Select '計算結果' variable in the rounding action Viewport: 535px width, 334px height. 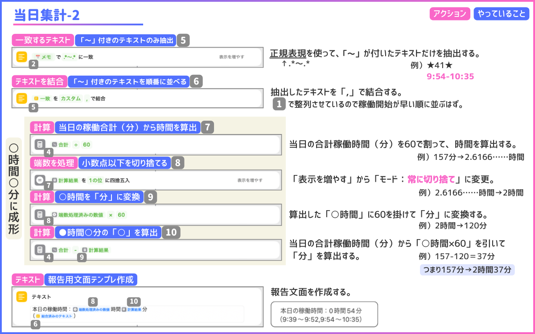point(65,180)
